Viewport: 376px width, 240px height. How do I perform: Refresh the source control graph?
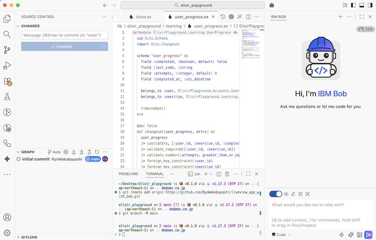pos(97,152)
